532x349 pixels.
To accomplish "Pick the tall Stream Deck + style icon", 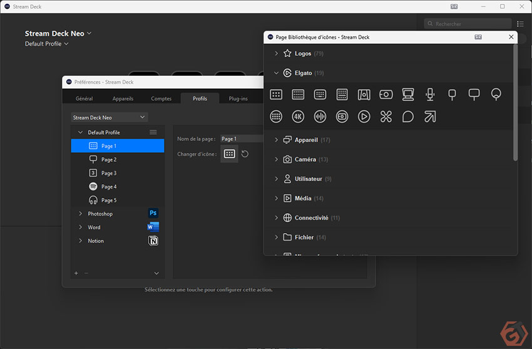I will pos(342,95).
